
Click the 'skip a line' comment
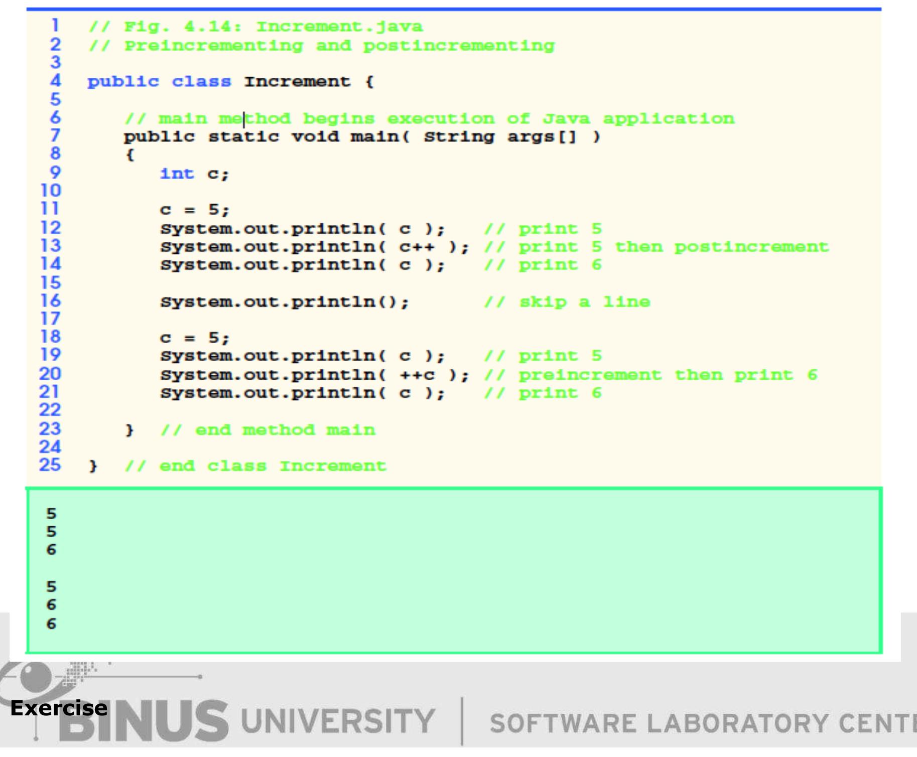point(567,302)
